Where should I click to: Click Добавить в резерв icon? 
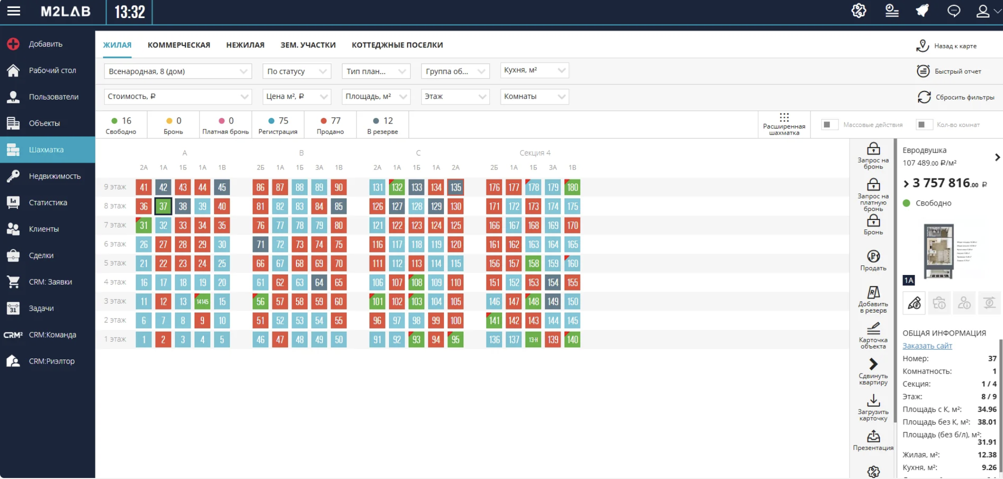(873, 292)
